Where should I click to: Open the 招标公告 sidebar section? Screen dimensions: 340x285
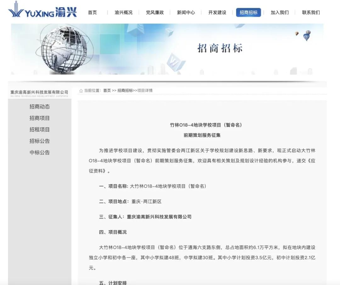(x=39, y=141)
